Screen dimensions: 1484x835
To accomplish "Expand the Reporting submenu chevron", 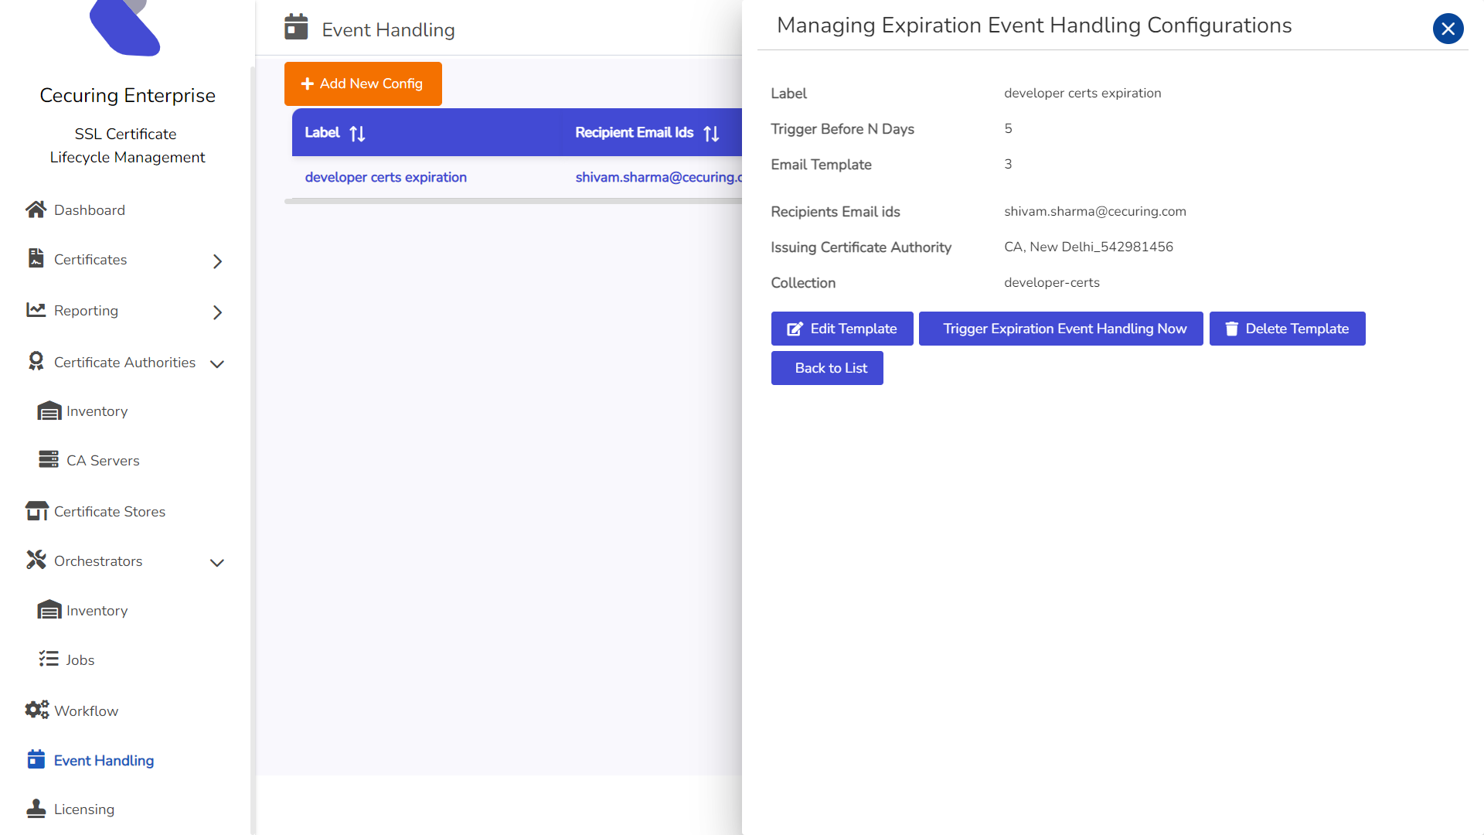I will click(217, 312).
